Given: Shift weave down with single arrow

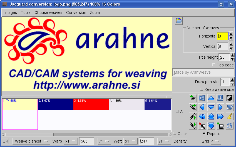Looking at the screenshot, I should click(x=211, y=108).
